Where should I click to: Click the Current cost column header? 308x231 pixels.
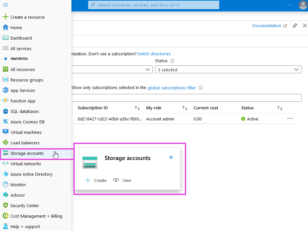tap(206, 108)
